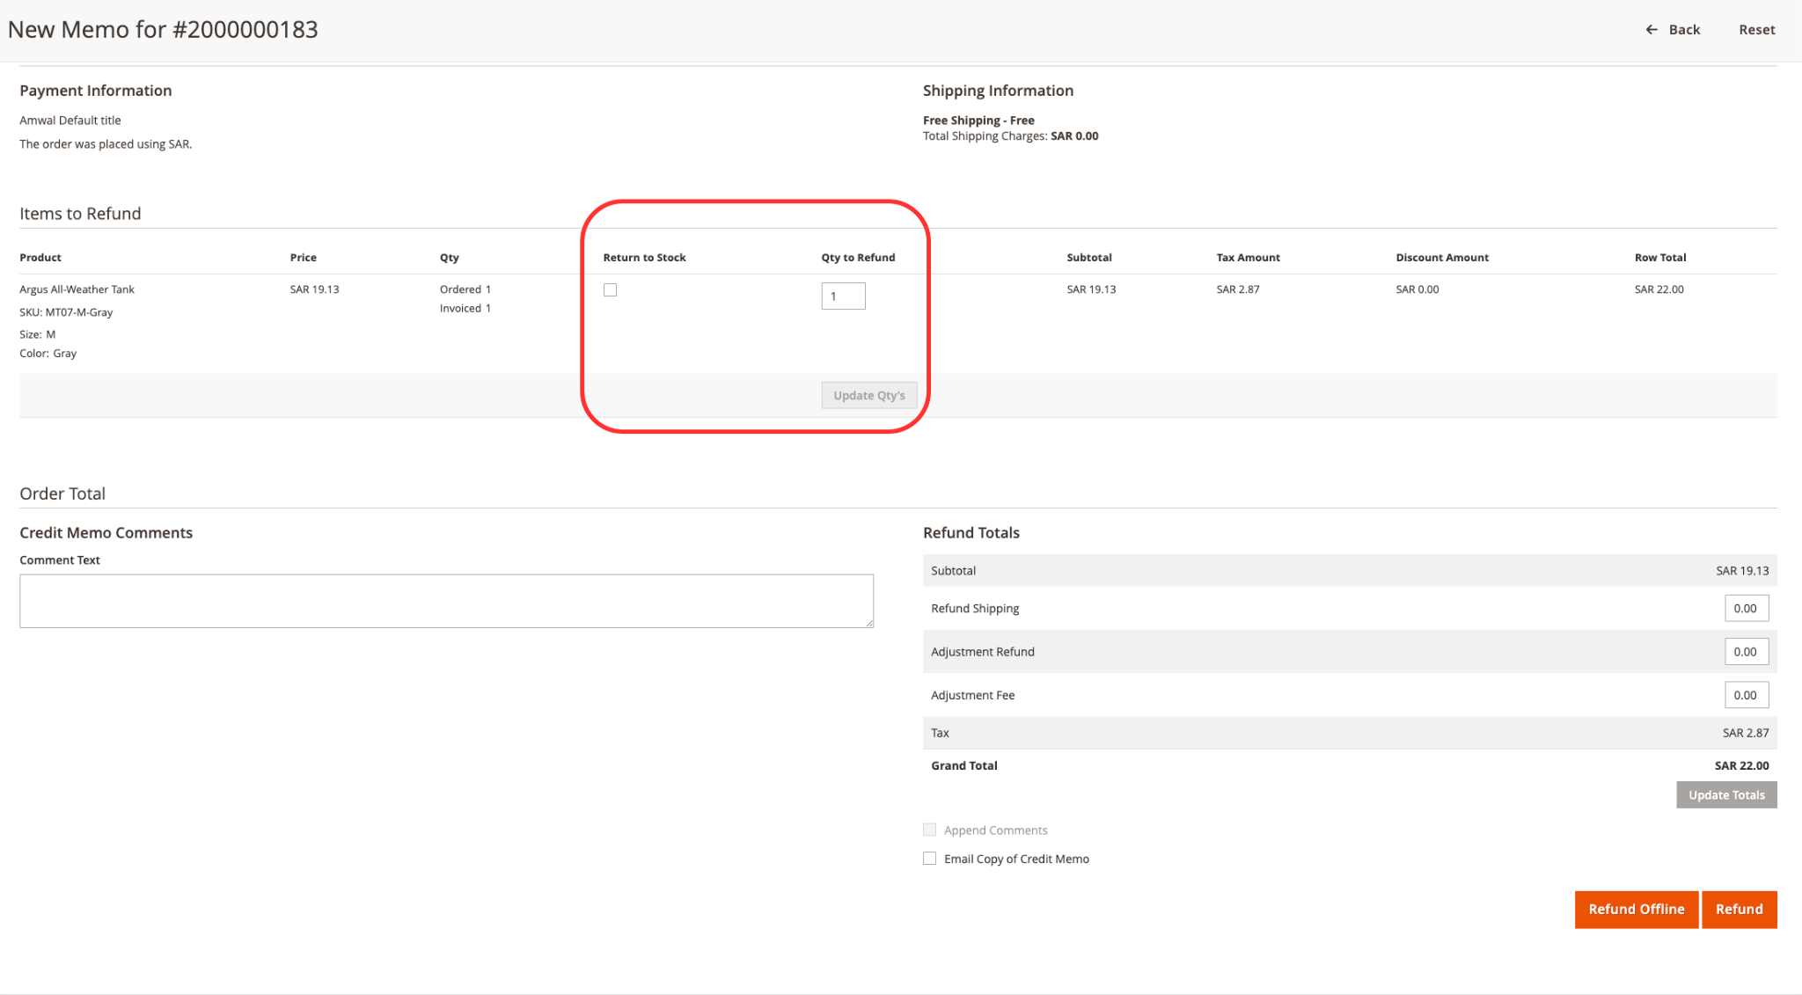Click the Refund Offline button
The width and height of the screenshot is (1802, 995).
tap(1636, 910)
